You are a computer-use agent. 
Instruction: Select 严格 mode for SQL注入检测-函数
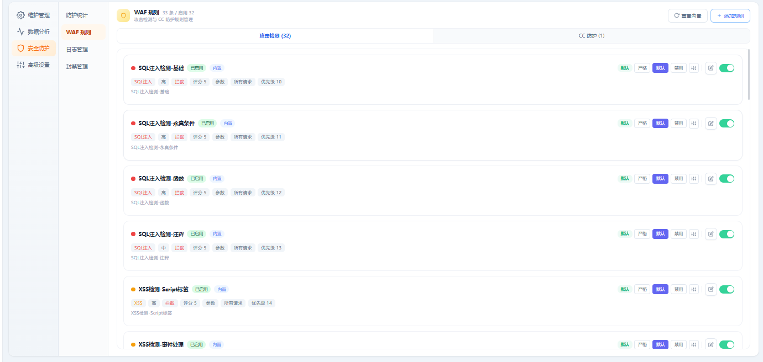click(642, 178)
